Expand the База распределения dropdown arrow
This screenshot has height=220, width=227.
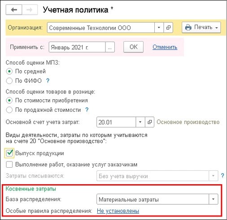[x=214, y=199]
